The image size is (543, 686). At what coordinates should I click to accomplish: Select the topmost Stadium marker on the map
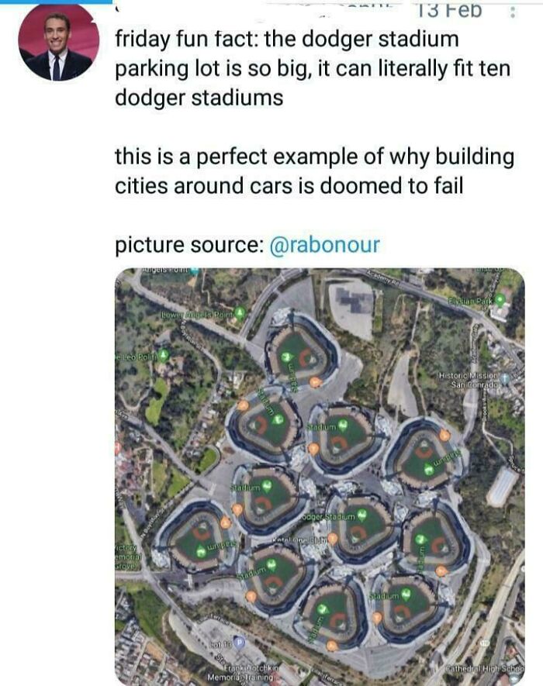(288, 356)
